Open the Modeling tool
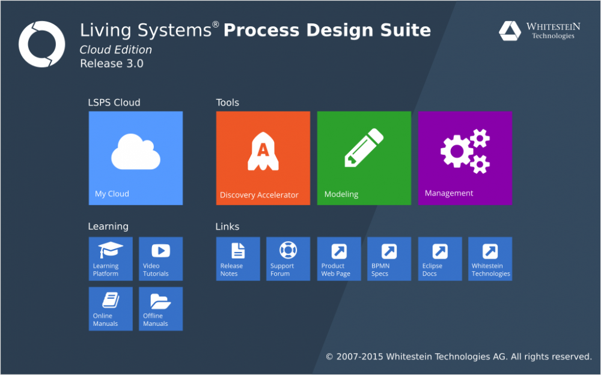 pyautogui.click(x=364, y=158)
